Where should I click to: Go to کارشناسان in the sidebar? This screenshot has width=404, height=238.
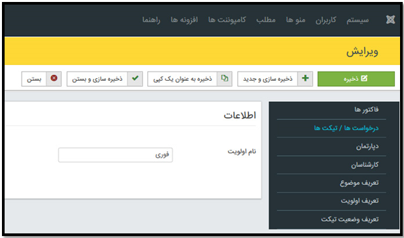(365, 165)
